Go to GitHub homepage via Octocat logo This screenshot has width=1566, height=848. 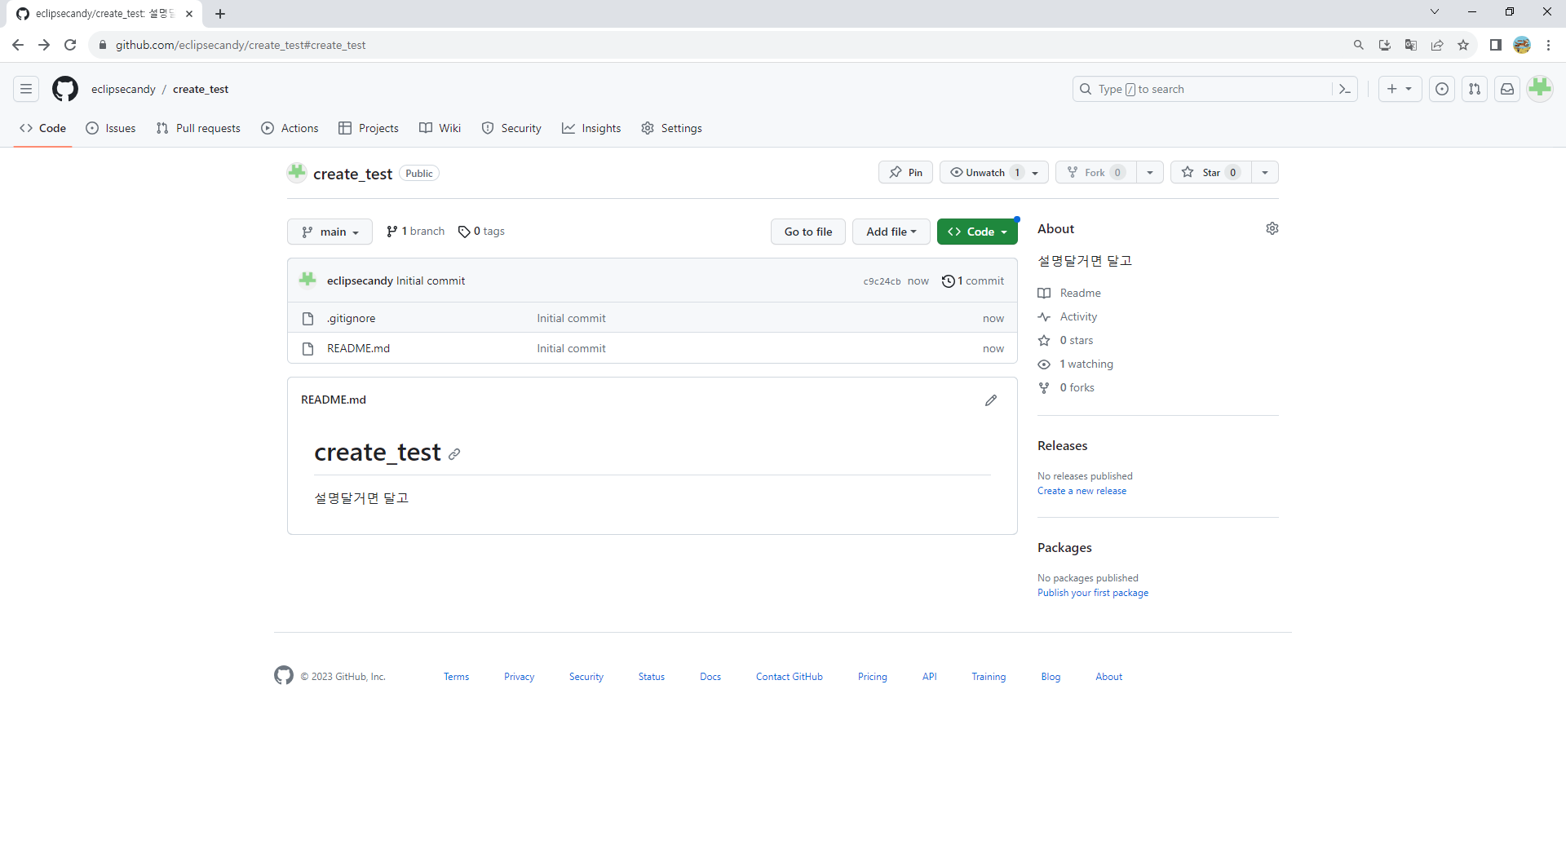click(65, 89)
